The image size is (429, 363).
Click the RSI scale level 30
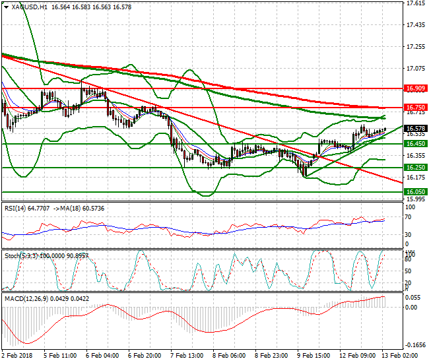pyautogui.click(x=408, y=235)
